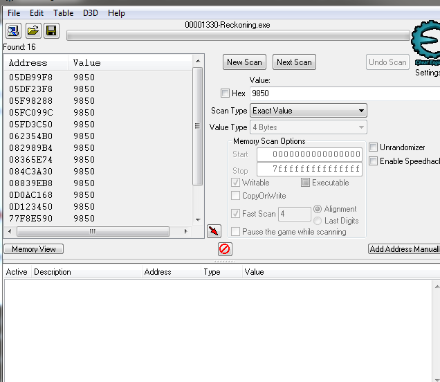Toggle the Writable checkbox
This screenshot has width=440, height=382.
pyautogui.click(x=235, y=183)
